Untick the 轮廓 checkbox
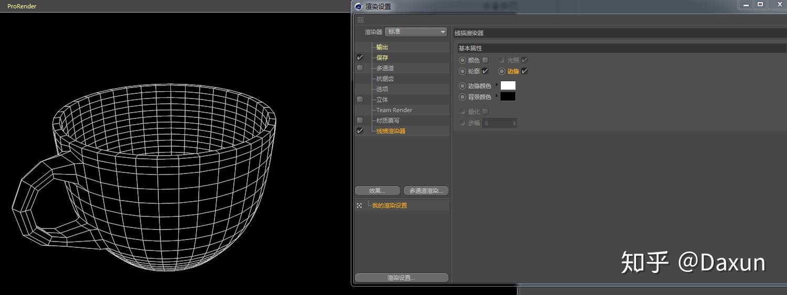Viewport: 787px width, 295px height. point(486,71)
